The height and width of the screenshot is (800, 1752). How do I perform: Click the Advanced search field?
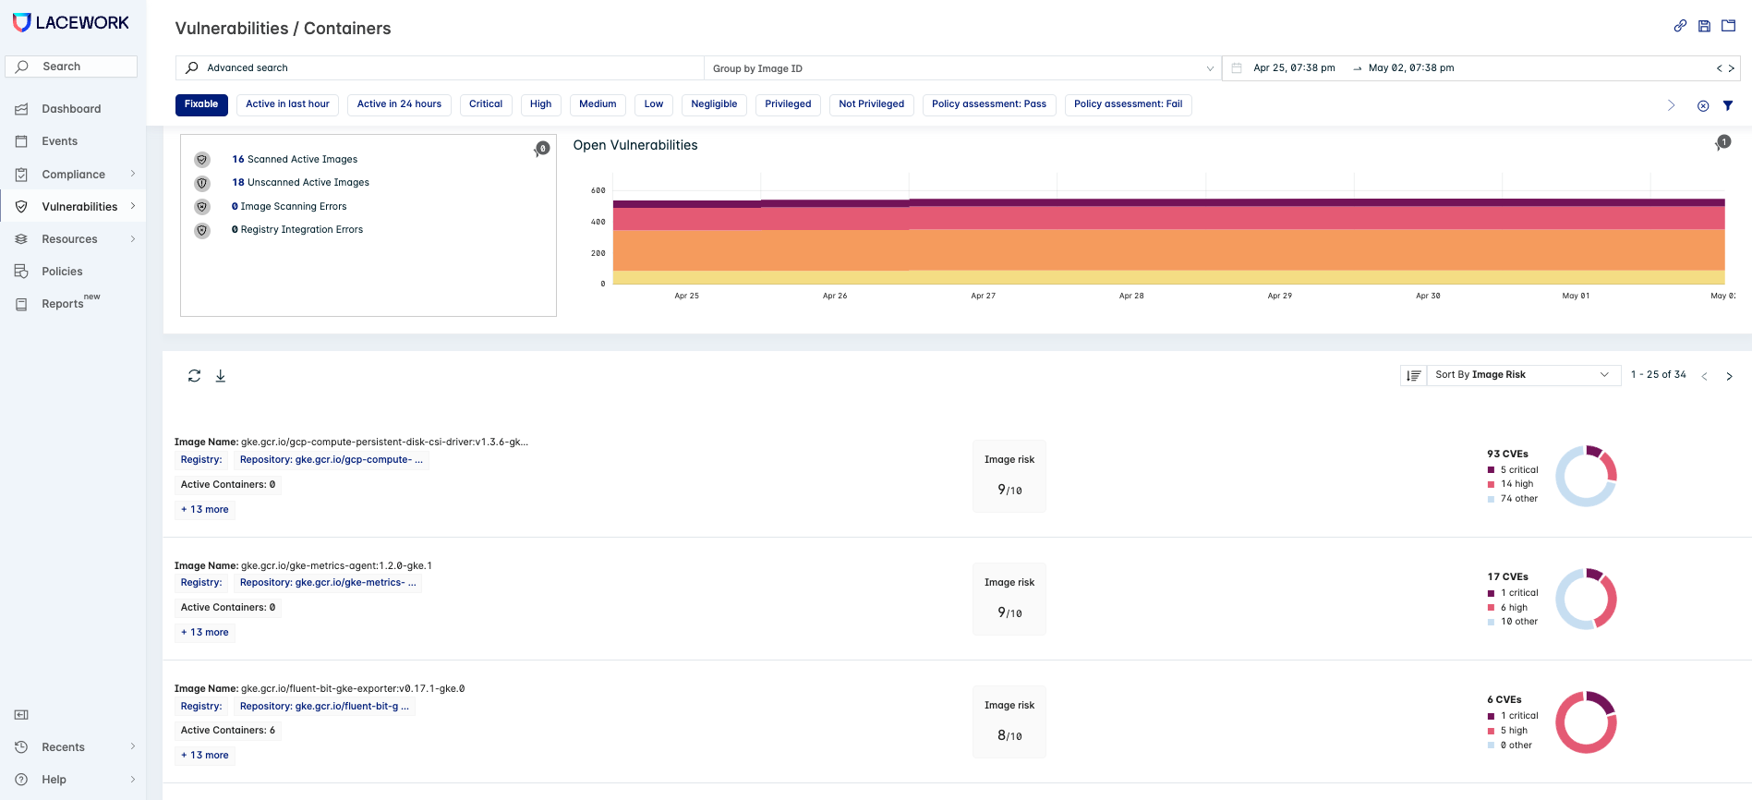440,68
